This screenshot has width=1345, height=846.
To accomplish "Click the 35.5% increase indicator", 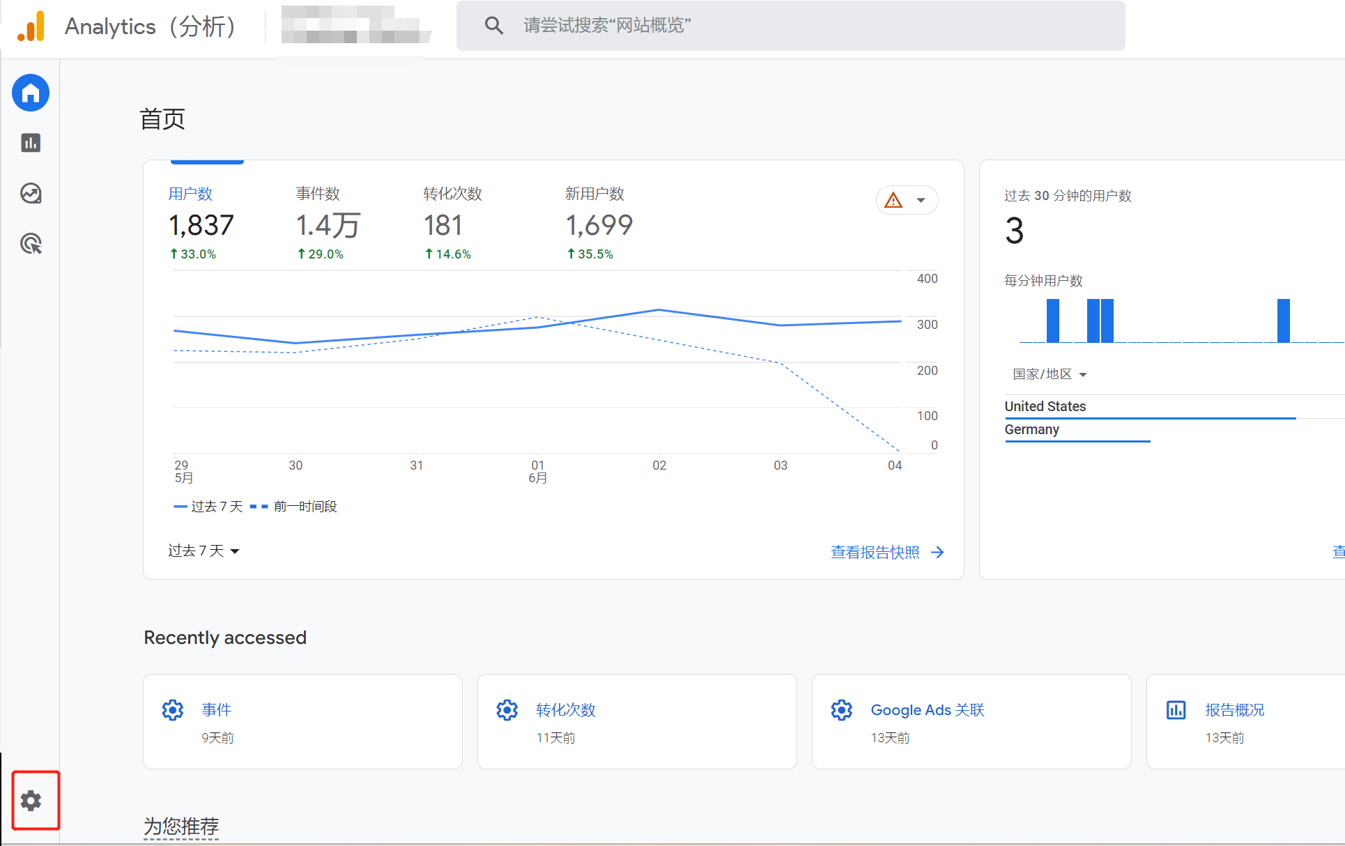I will point(590,254).
